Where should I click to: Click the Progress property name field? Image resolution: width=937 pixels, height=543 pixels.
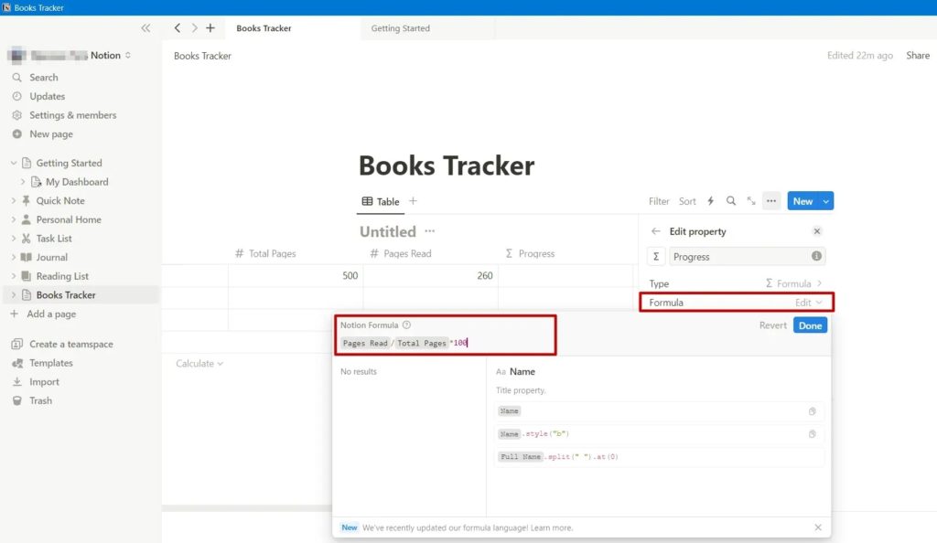point(747,257)
